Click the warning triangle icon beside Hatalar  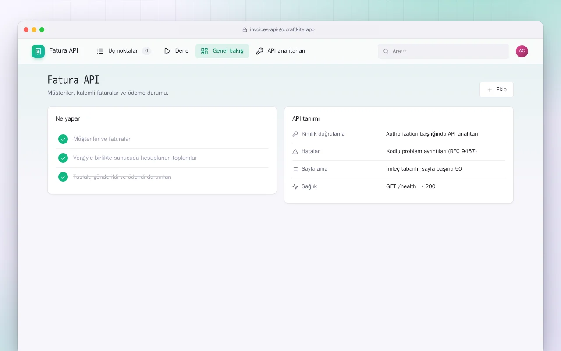pyautogui.click(x=295, y=151)
